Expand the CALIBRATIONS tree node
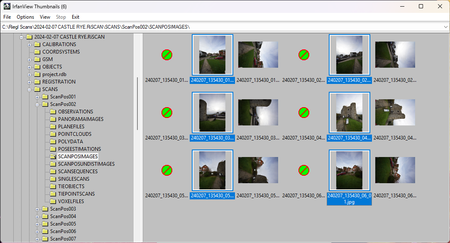This screenshot has height=243, width=450. (x=29, y=44)
